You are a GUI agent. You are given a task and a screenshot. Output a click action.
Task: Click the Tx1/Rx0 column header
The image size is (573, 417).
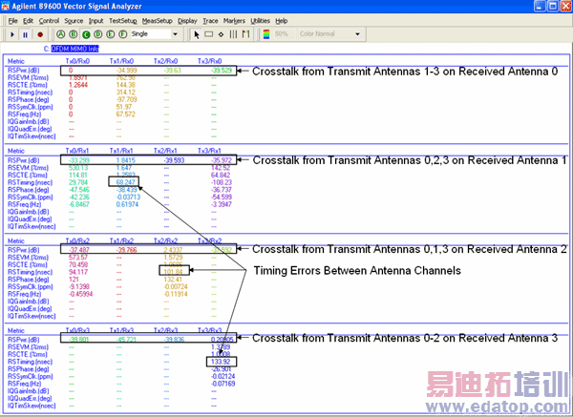coord(121,61)
